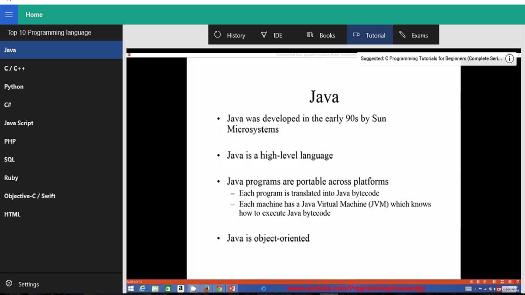525x295 pixels.
Task: Select Ruby from the language list
Action: point(61,178)
